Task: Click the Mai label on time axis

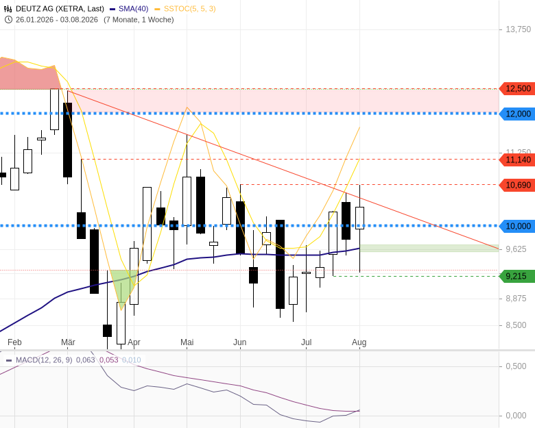Action: (x=187, y=342)
